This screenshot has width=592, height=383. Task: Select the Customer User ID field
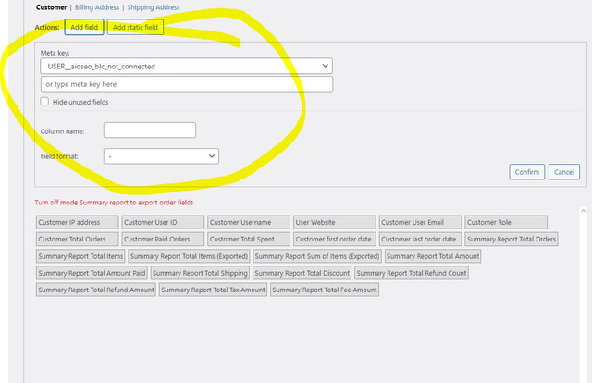tap(163, 222)
